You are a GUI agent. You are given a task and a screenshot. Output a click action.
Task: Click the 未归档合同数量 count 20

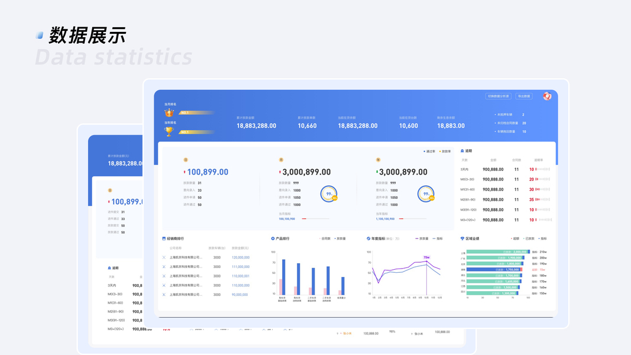[524, 123]
